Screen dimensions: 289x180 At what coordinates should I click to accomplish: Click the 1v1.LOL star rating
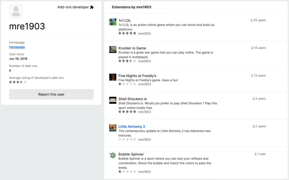127,33
